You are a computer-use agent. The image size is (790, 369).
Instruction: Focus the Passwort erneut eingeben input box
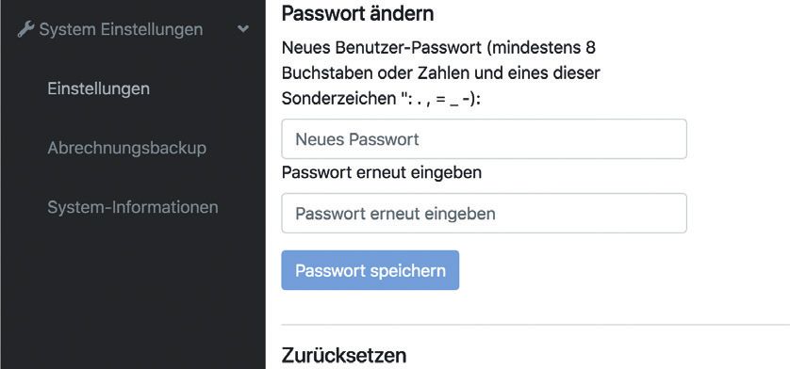[x=485, y=214]
